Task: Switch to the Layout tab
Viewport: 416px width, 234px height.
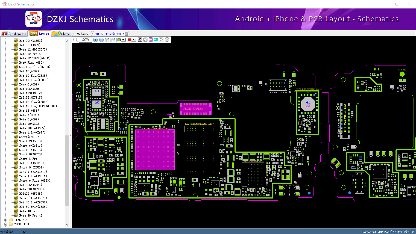Action: pyautogui.click(x=40, y=34)
